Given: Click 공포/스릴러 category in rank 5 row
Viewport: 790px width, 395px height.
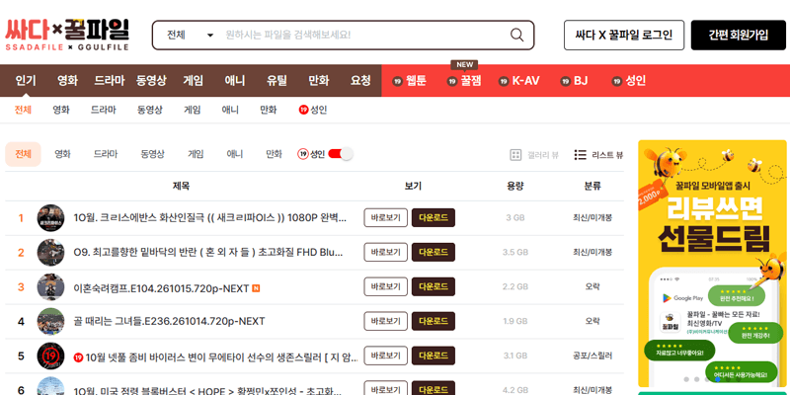Looking at the screenshot, I should tap(592, 355).
